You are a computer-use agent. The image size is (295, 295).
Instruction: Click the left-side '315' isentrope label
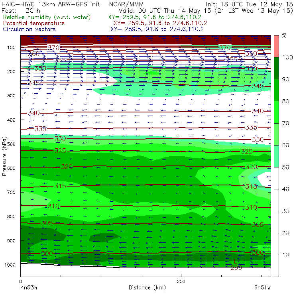(60, 186)
